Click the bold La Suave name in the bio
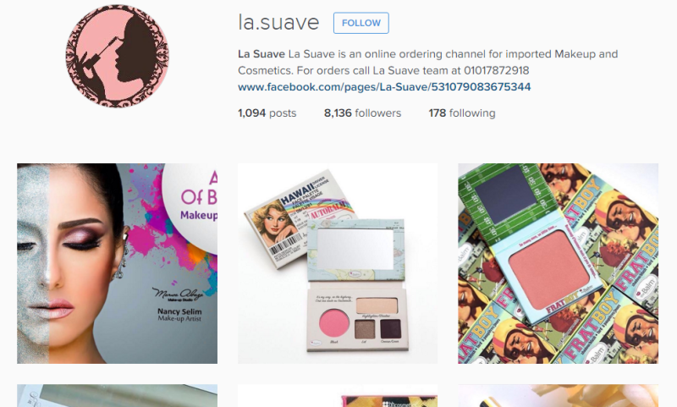The width and height of the screenshot is (677, 407). (261, 54)
